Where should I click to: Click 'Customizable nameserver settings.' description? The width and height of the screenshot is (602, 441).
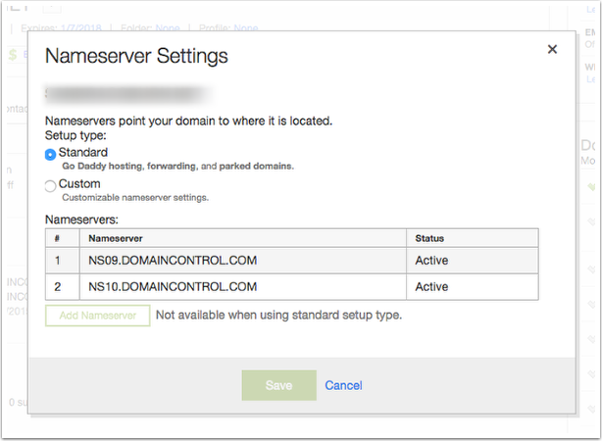[x=135, y=198]
